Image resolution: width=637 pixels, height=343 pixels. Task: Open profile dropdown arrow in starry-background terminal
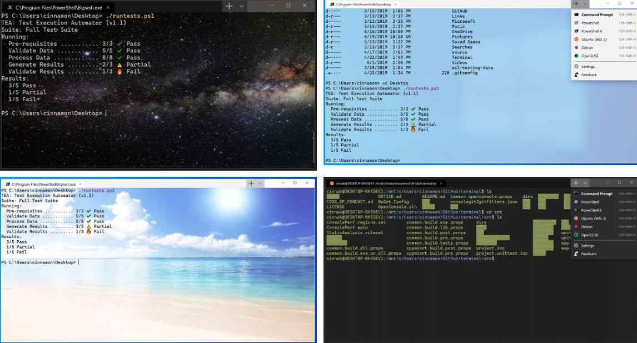point(241,6)
